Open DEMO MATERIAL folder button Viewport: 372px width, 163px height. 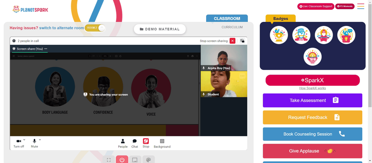pos(160,29)
